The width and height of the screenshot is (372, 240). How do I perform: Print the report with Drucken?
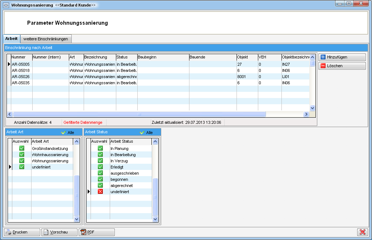pyautogui.click(x=22, y=232)
